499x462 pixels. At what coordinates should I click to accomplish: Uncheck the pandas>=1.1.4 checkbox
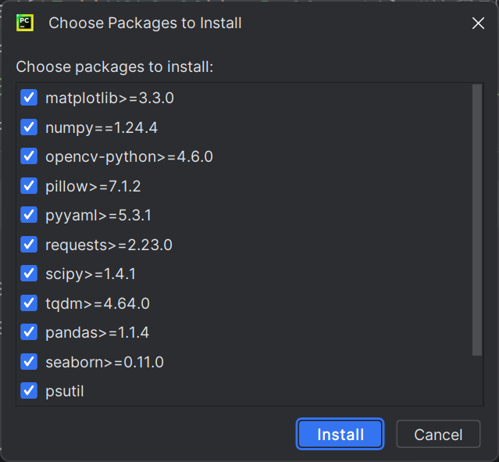[x=29, y=332]
